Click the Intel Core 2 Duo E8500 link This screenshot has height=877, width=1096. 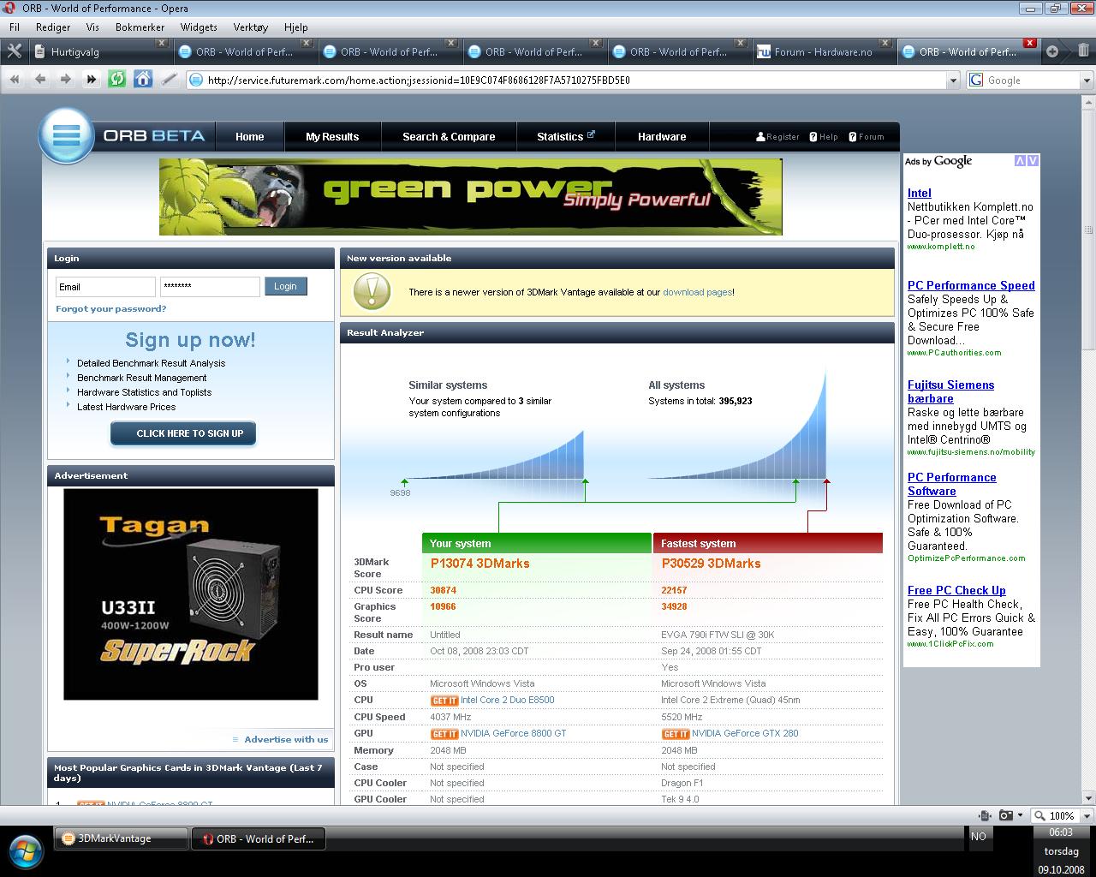pyautogui.click(x=508, y=700)
